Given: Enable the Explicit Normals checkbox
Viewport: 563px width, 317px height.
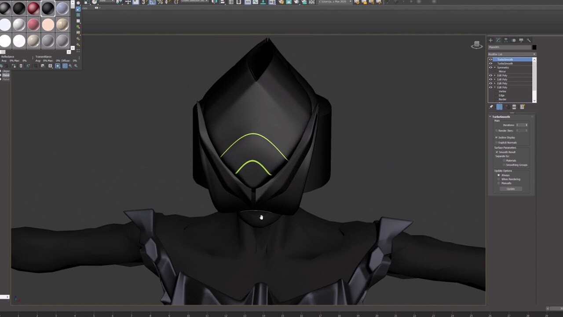Looking at the screenshot, I should tap(497, 143).
